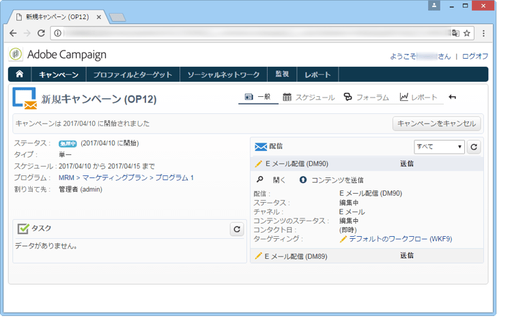Viewport: 512px width, 331px height.
Task: Close the 新規キャンペーン (OP12) browser tab
Action: [x=98, y=17]
